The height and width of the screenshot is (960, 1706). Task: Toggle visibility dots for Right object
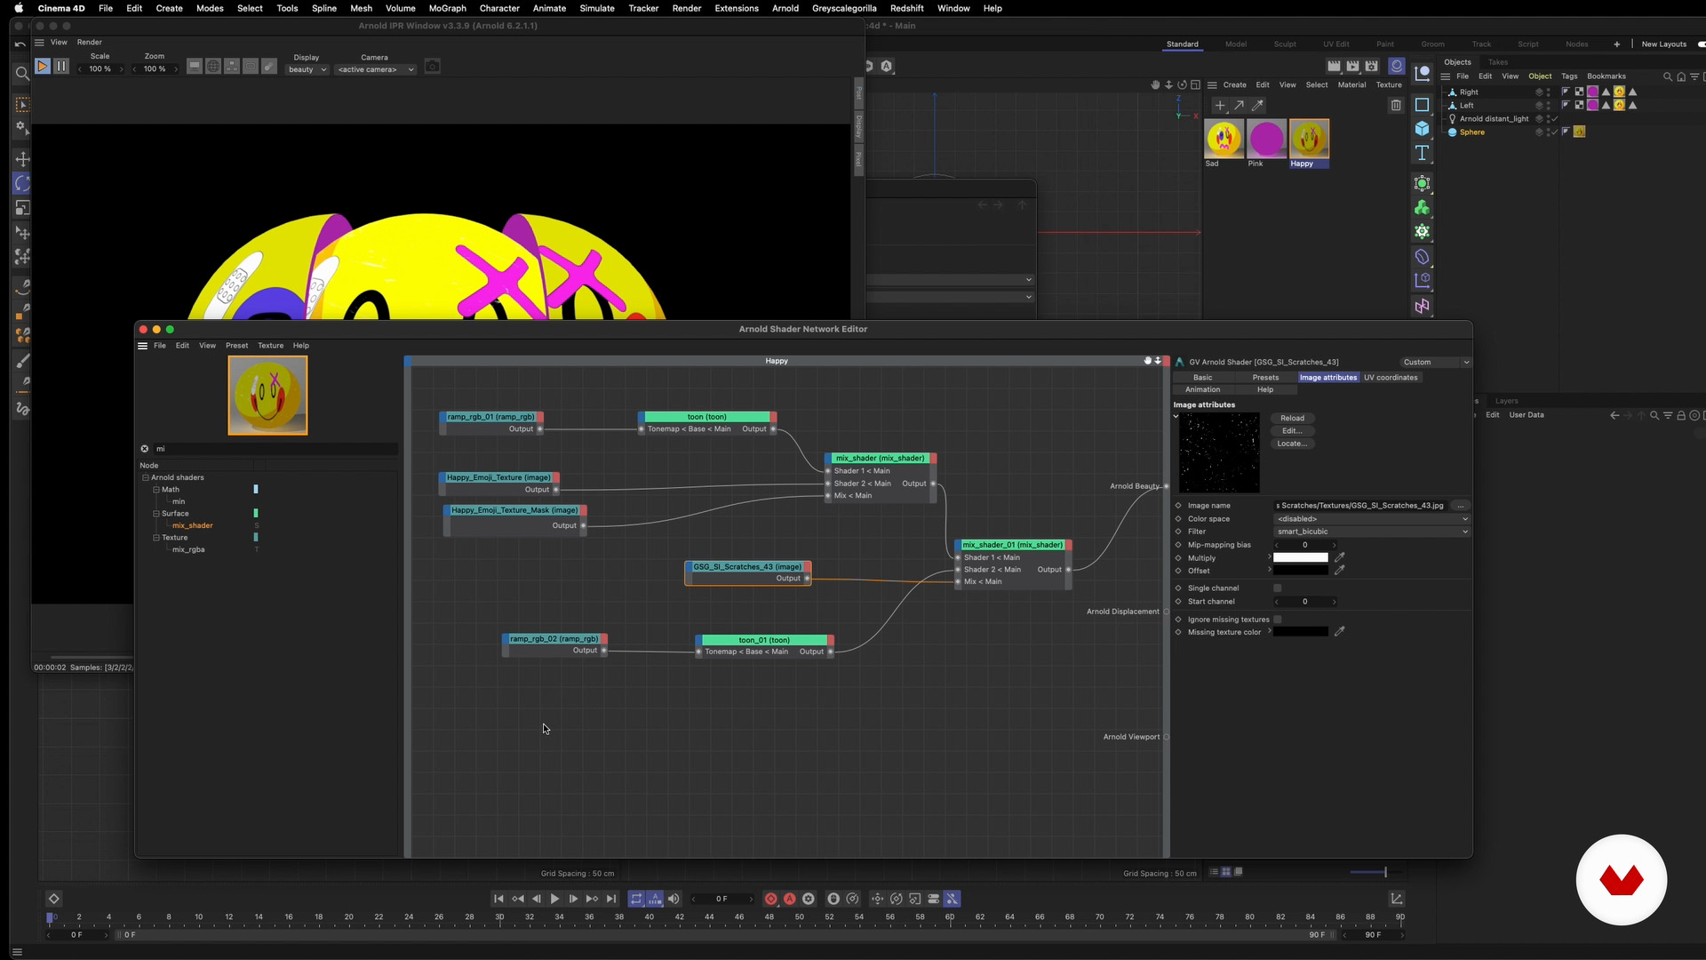coord(1548,92)
